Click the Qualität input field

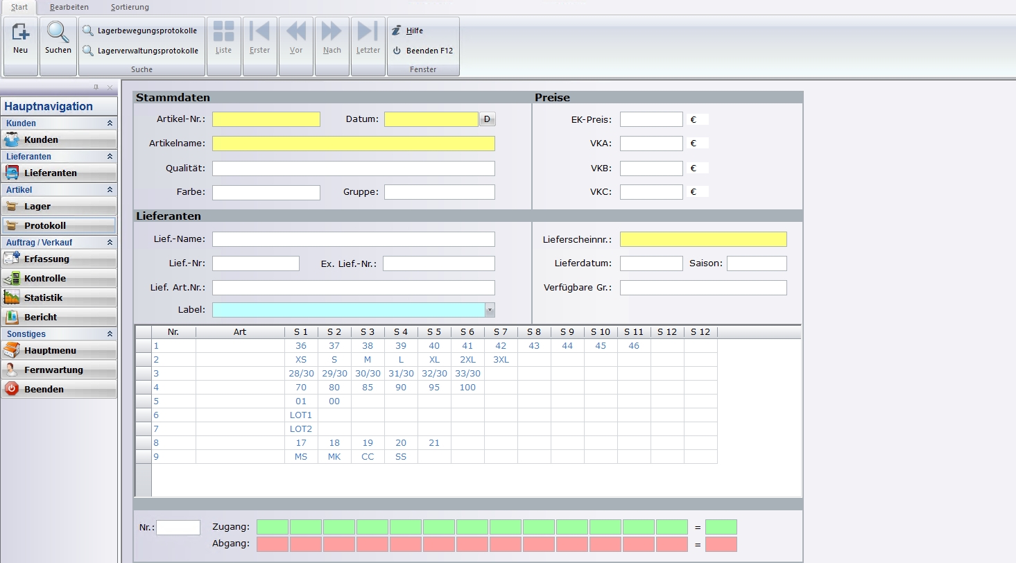(x=354, y=168)
